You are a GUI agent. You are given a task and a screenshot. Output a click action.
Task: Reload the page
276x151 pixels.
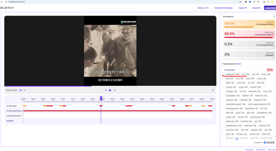1,2
